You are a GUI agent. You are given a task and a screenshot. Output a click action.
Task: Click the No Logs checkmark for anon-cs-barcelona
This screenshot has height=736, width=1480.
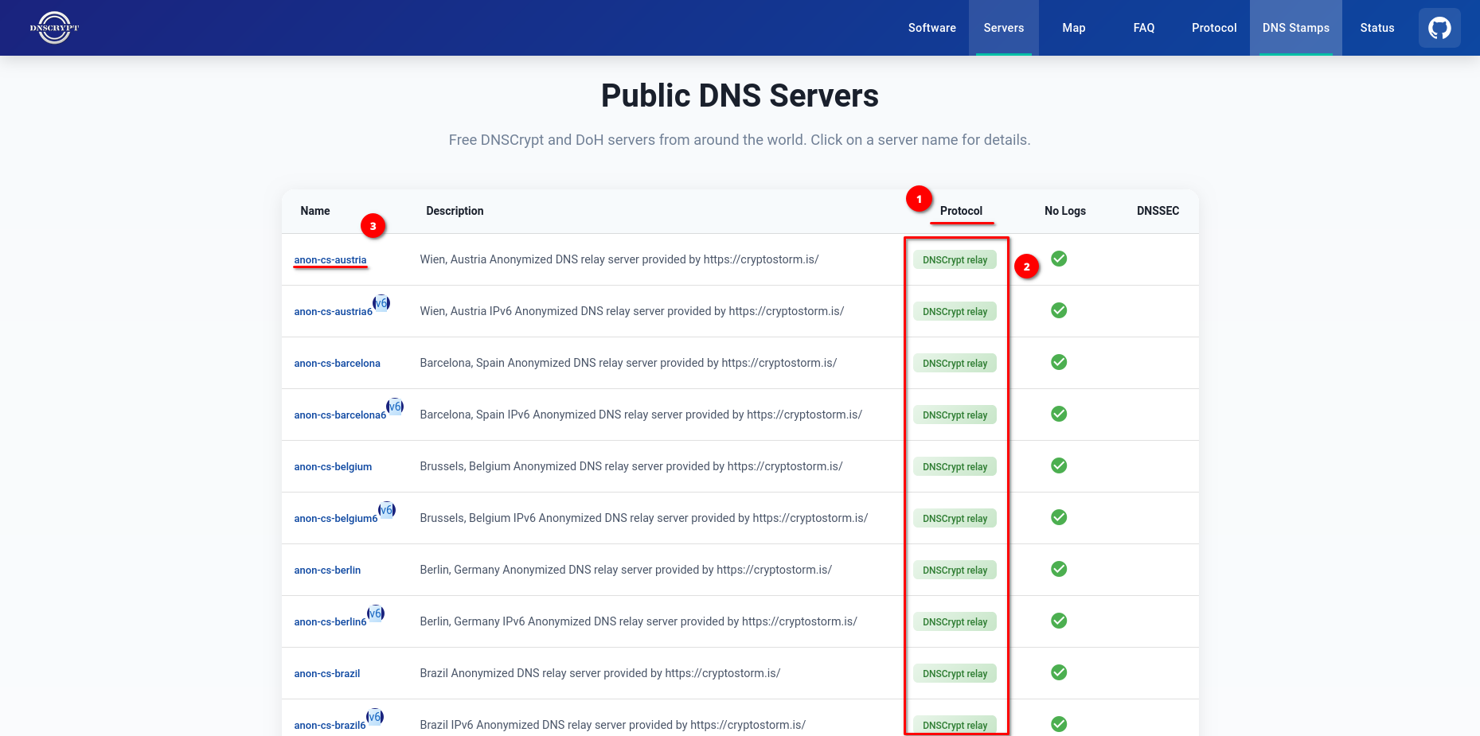[x=1059, y=362]
